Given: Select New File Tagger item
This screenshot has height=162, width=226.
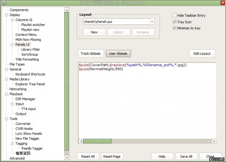Looking at the screenshot, I should point(28,138).
